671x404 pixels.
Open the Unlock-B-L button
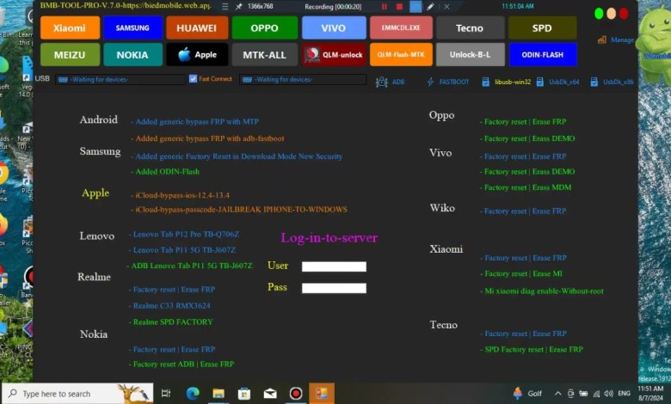[470, 55]
